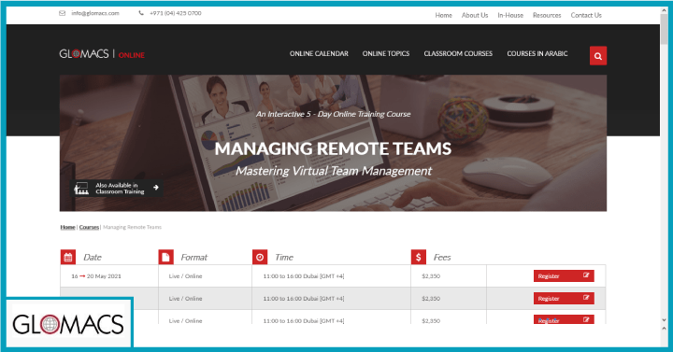
Task: Click the vertical scrollbar thumb
Action: click(x=664, y=29)
